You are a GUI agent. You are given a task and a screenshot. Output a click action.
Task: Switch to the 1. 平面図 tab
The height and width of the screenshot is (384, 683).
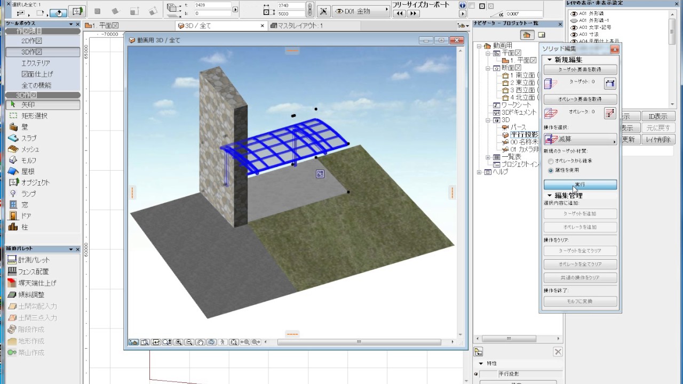click(x=130, y=26)
